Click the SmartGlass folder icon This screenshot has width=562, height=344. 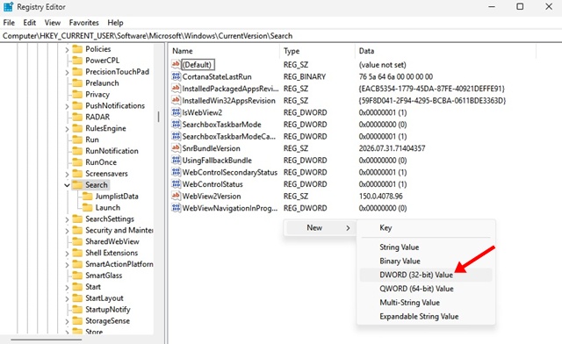click(x=77, y=276)
